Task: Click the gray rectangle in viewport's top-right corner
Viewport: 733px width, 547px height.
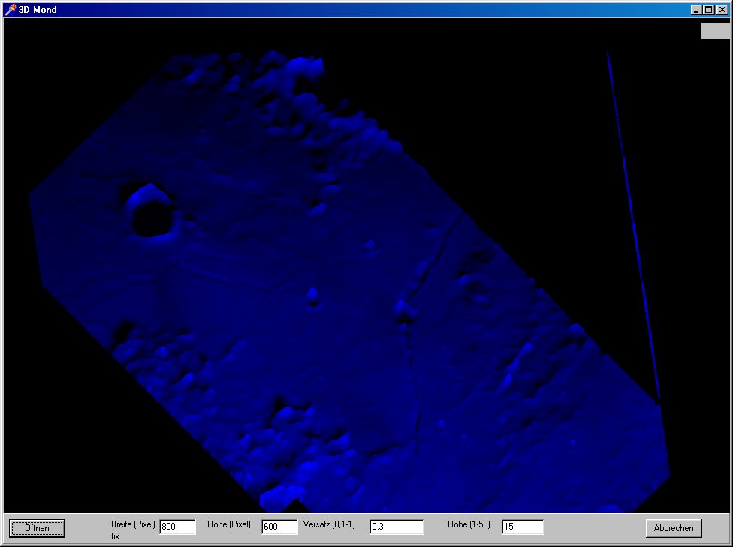Action: click(715, 31)
